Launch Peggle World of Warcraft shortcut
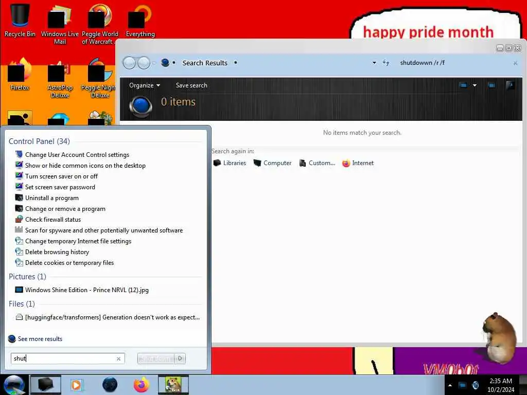This screenshot has height=395, width=527. click(x=99, y=24)
